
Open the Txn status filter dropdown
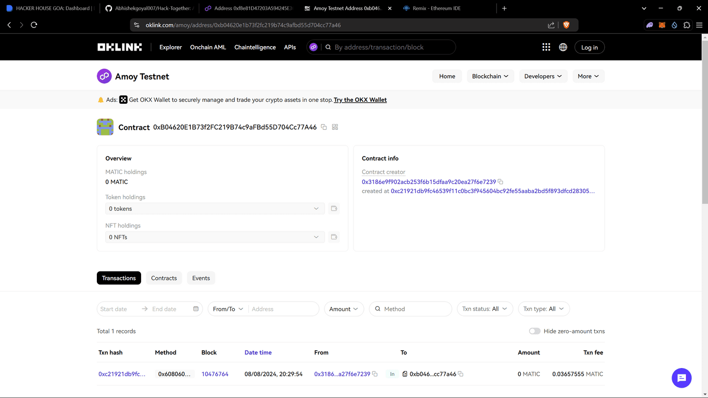click(x=485, y=309)
